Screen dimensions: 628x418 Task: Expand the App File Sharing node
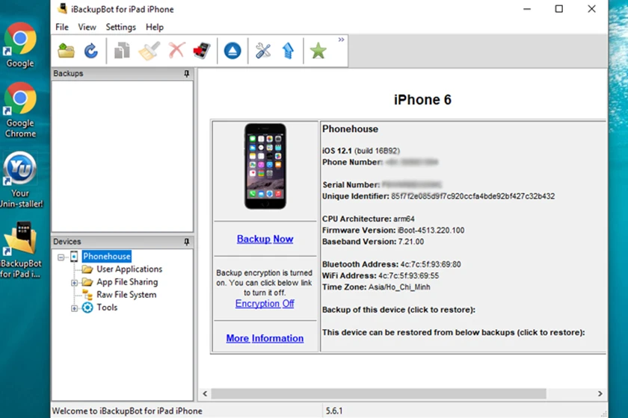(74, 283)
